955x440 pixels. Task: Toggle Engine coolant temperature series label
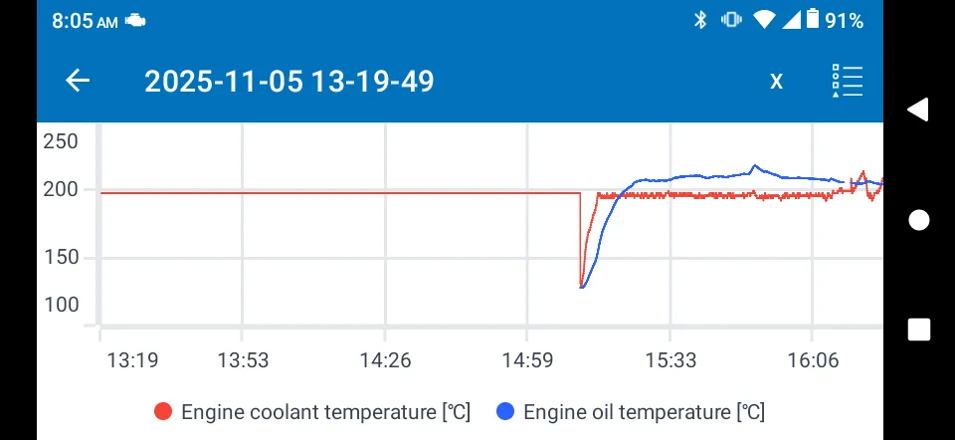point(325,411)
